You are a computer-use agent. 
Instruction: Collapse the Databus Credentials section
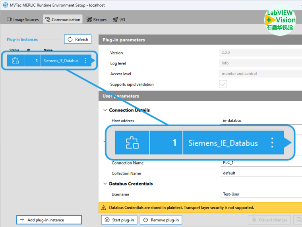pyautogui.click(x=105, y=184)
